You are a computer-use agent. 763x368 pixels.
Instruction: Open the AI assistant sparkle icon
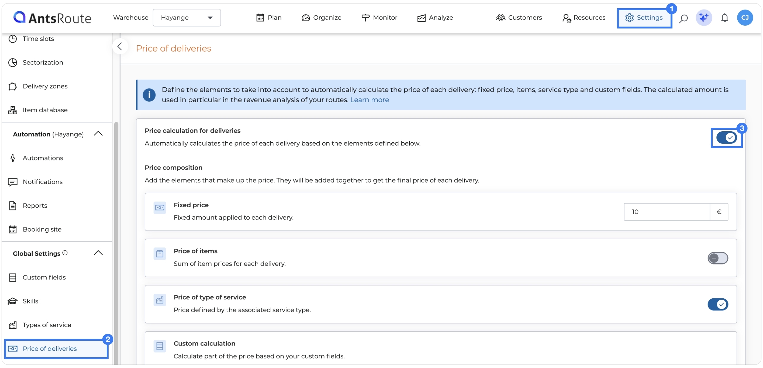704,18
